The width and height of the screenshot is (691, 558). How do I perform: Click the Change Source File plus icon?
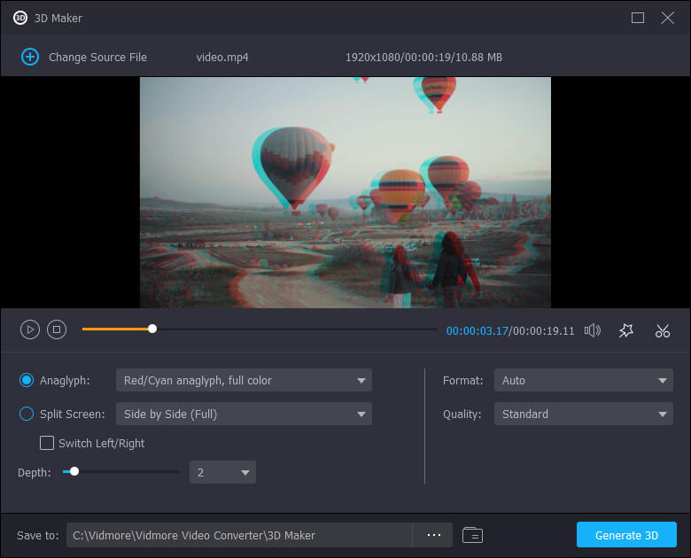(x=30, y=57)
